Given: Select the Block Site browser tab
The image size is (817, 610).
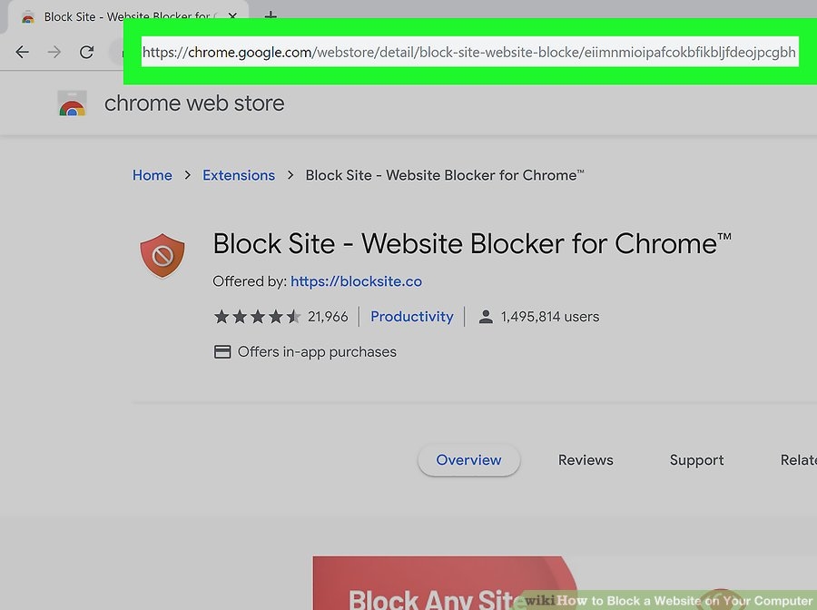Looking at the screenshot, I should coord(126,16).
